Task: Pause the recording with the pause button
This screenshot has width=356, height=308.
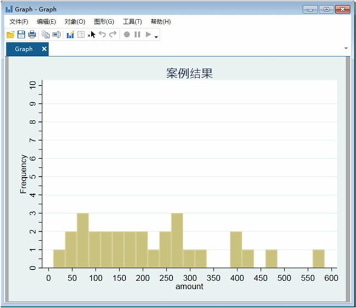Action: click(137, 34)
